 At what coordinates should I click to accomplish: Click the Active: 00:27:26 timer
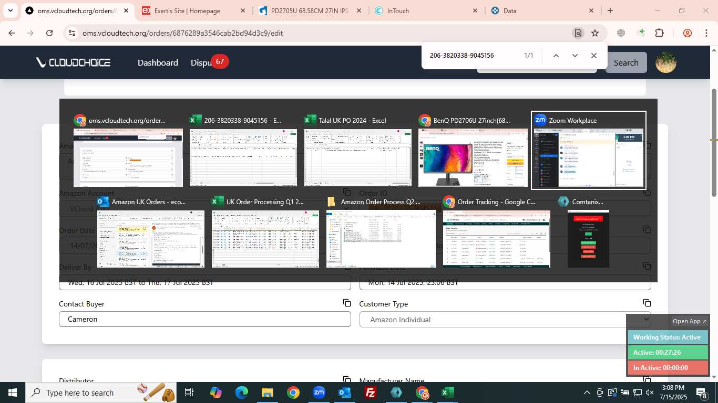tap(668, 353)
